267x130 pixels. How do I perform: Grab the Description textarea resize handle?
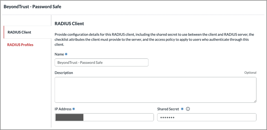pos(255,101)
